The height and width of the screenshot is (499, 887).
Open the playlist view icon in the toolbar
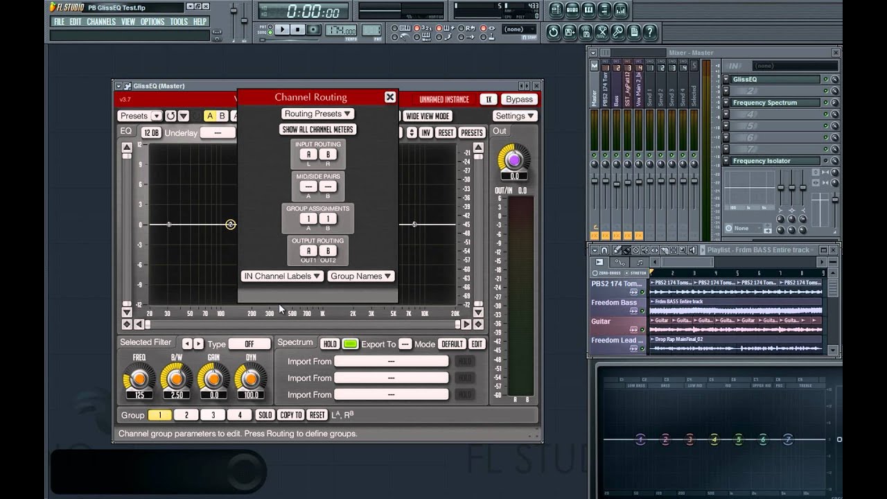coord(558,10)
